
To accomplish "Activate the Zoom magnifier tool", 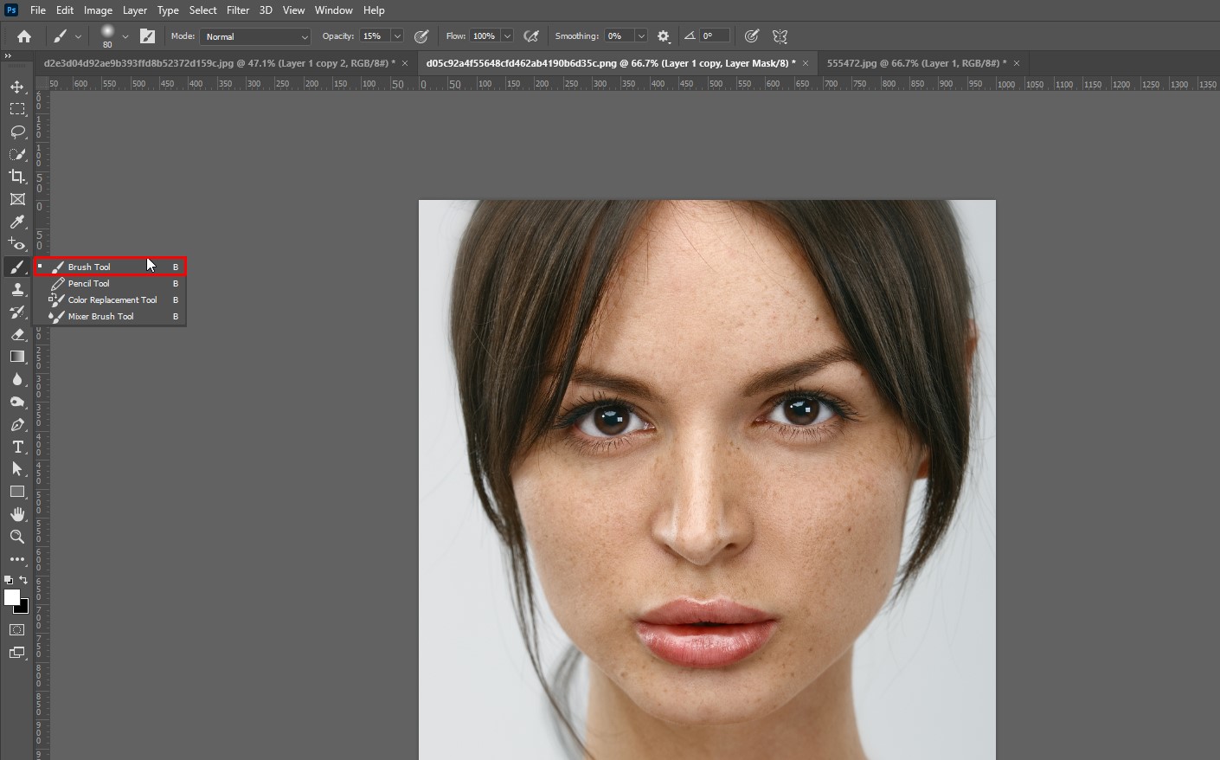I will pos(17,537).
